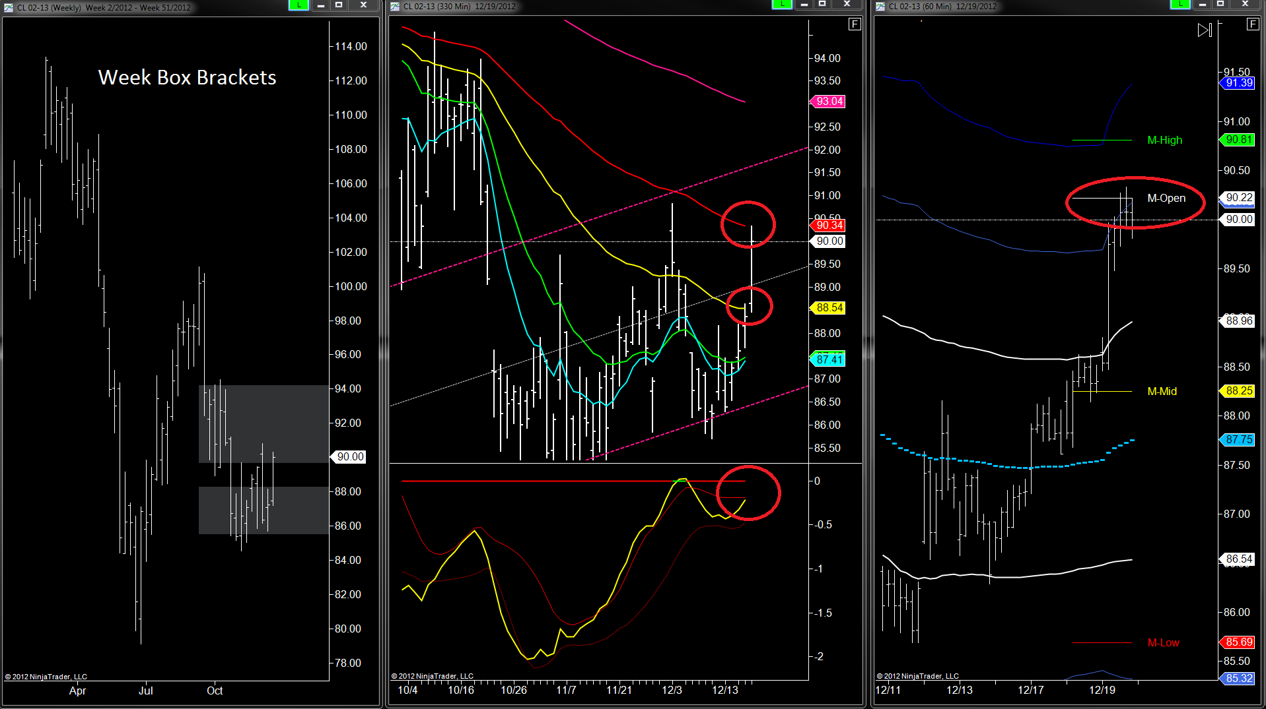The image size is (1266, 709).
Task: Jump to latest bar arrow in 60 Min chart
Action: (1205, 30)
